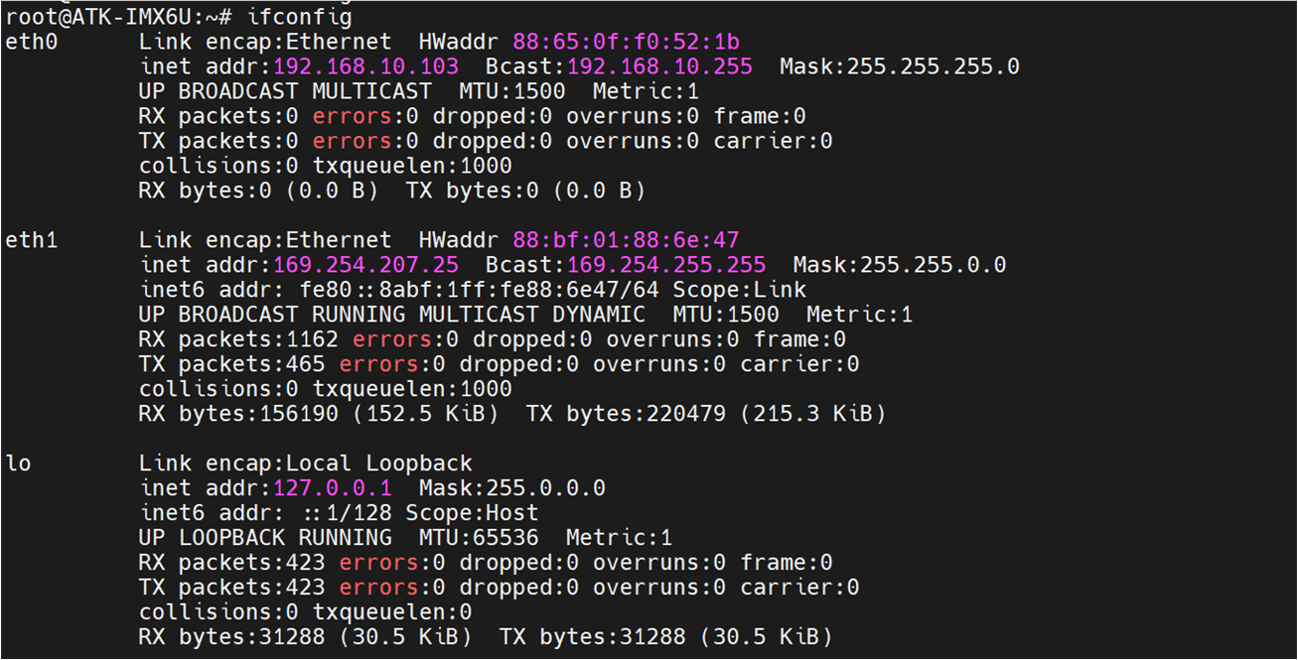Click the eth0 MAC address 88:65:0f:f0:52:1b
The image size is (1298, 660).
coord(626,42)
